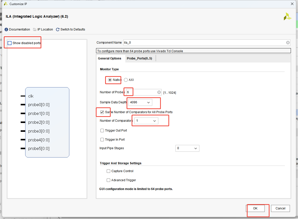The image size is (298, 219).
Task: Select the probe3[0:0] port label
Action: (x=39, y=131)
